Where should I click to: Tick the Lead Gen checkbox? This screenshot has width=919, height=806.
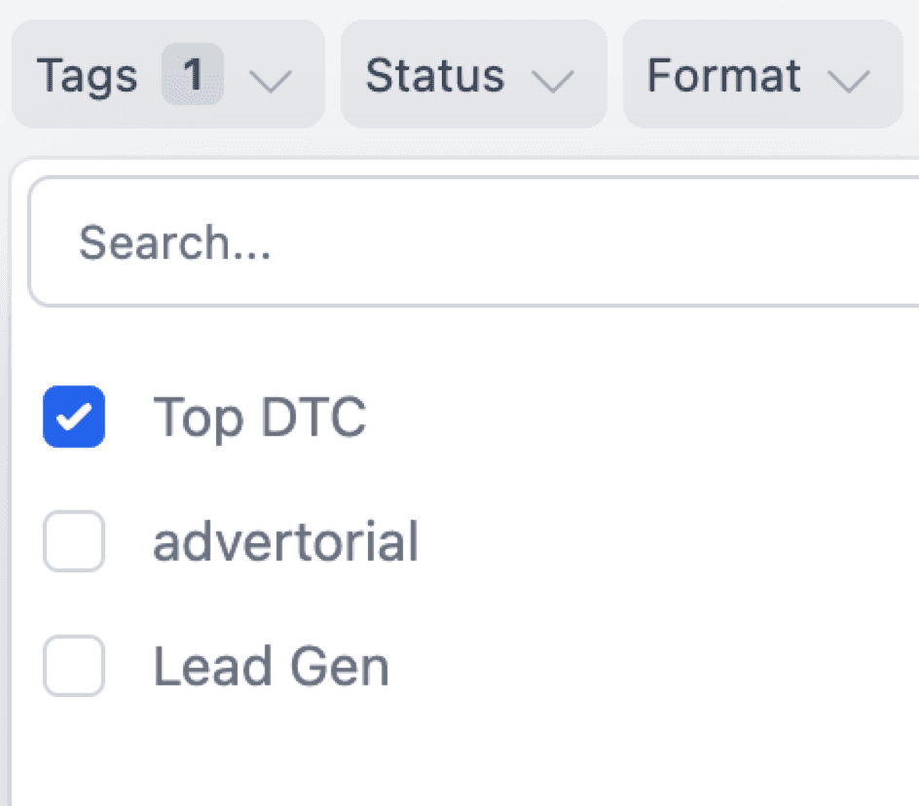(74, 666)
